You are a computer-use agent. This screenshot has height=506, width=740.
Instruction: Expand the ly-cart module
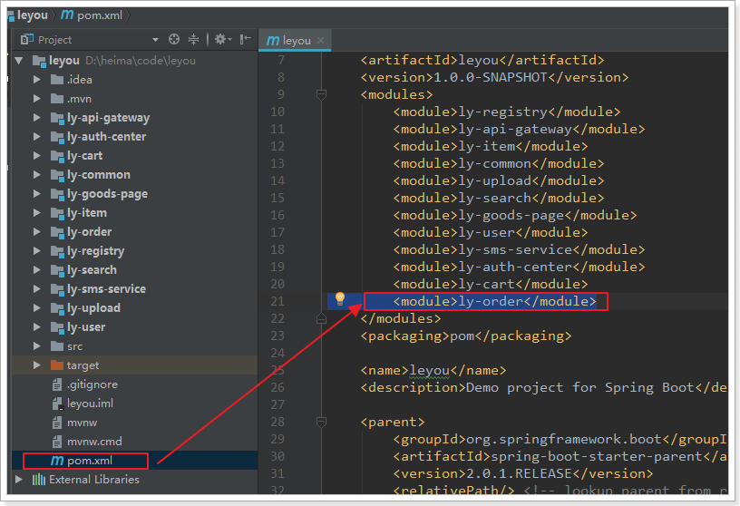[36, 156]
